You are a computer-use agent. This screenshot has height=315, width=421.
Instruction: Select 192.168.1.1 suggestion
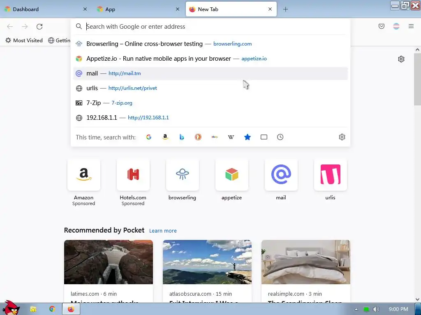point(210,118)
